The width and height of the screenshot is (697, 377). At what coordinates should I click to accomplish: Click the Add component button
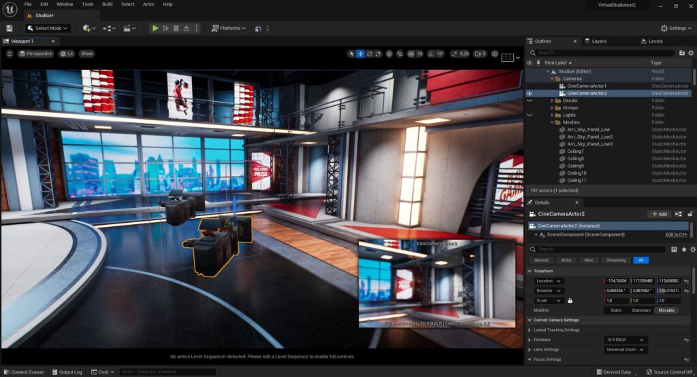[660, 214]
